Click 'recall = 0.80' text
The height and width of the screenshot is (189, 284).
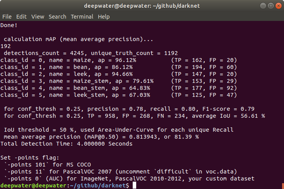(x=173, y=109)
